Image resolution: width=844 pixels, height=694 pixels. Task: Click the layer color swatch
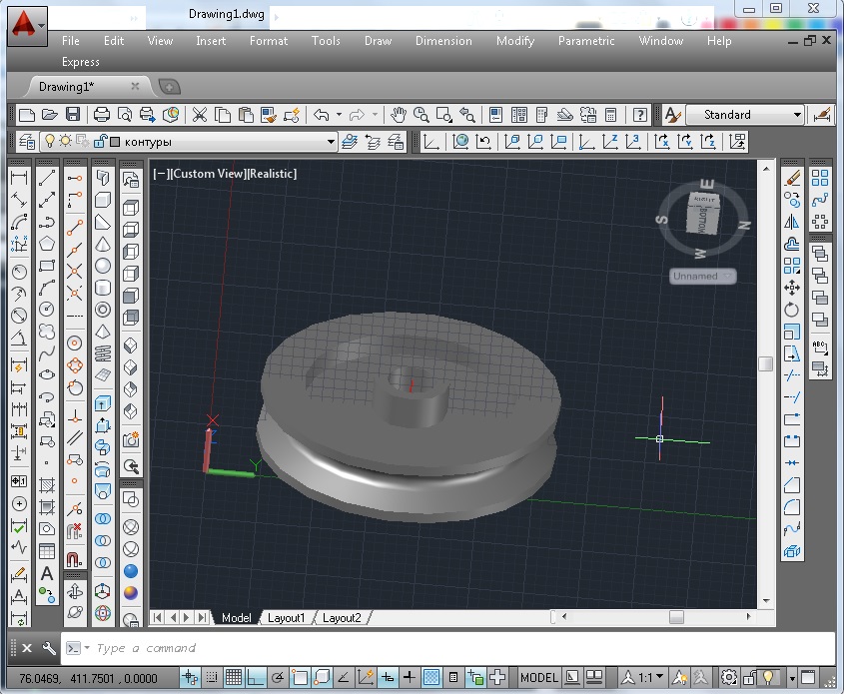point(115,142)
